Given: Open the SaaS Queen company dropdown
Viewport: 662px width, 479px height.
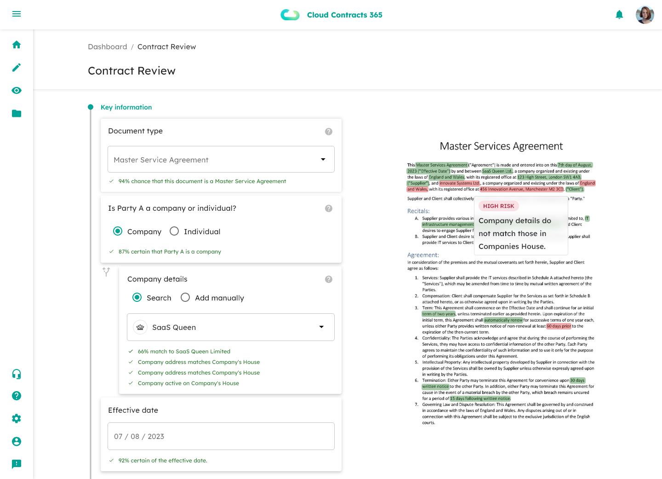Looking at the screenshot, I should tap(321, 327).
